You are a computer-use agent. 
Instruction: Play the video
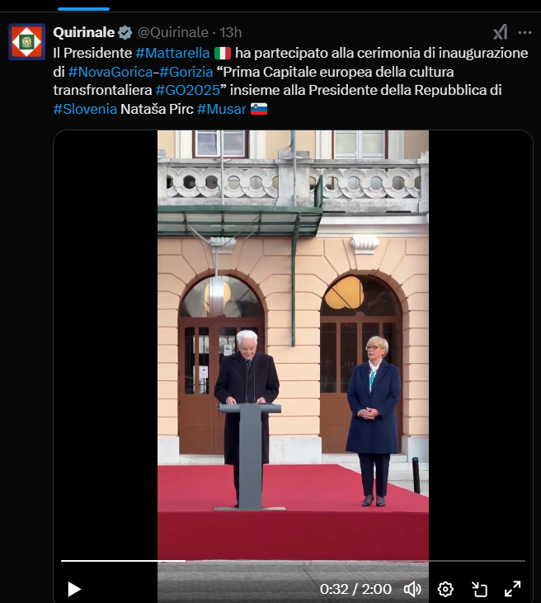[x=74, y=589]
